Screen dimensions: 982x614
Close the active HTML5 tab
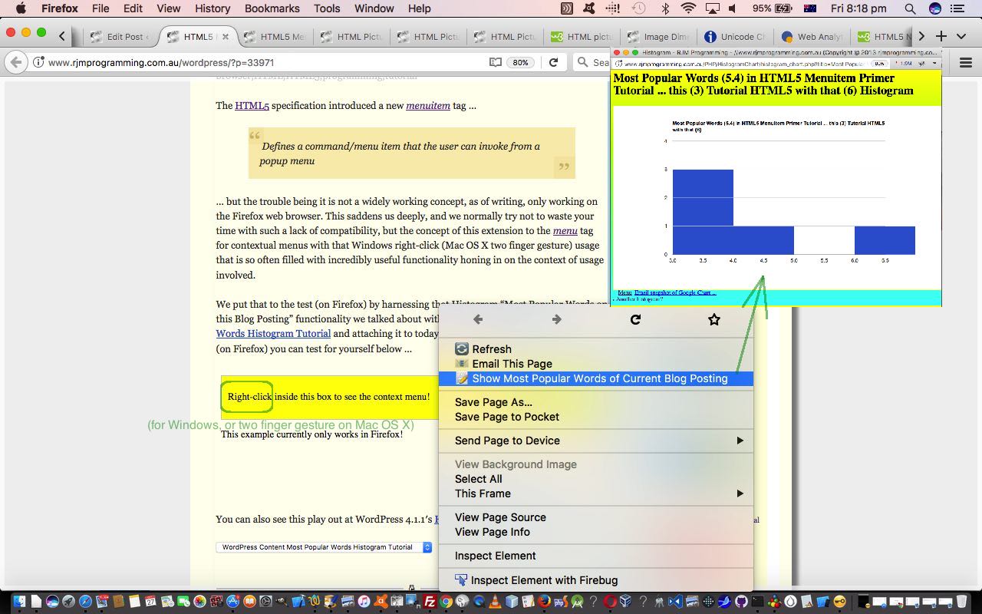click(x=226, y=36)
